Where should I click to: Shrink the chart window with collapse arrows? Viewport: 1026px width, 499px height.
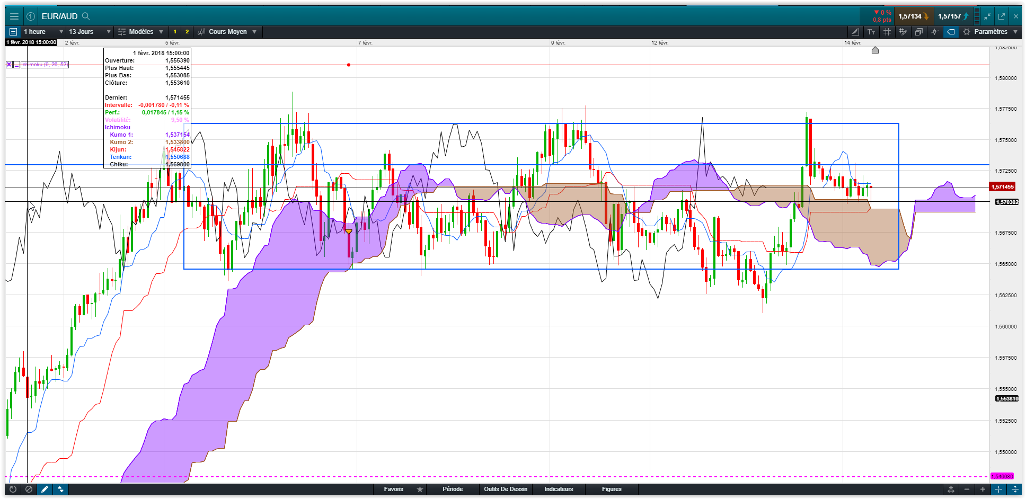[987, 16]
